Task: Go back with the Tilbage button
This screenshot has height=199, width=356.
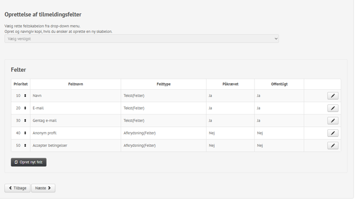Action: click(x=17, y=188)
